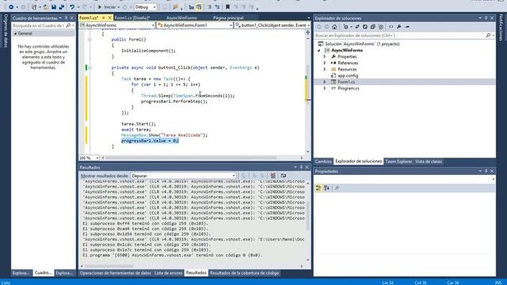Collapse the Form1 constructor outline
This screenshot has height=285, width=507.
(90, 40)
